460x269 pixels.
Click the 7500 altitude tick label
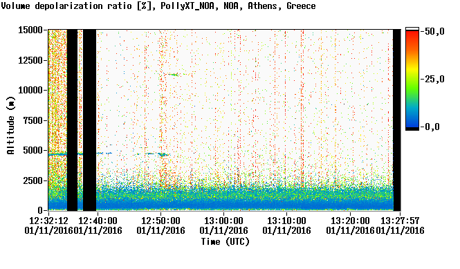click(33, 120)
